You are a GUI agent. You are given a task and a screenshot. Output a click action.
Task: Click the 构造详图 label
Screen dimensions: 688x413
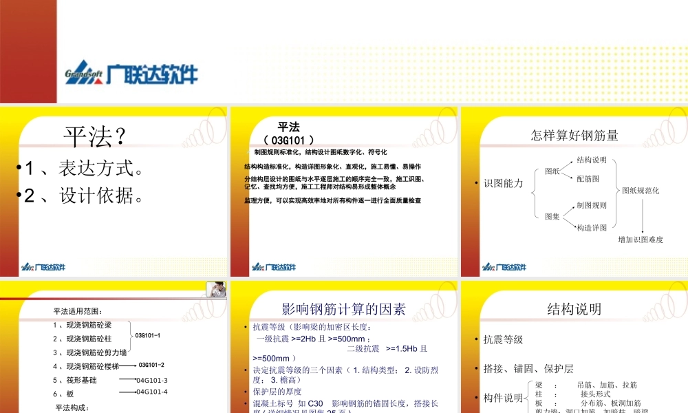(x=592, y=228)
